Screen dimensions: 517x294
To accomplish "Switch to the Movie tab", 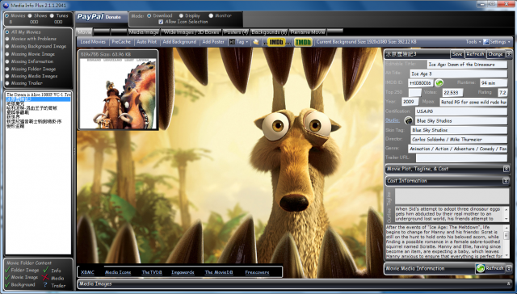I will point(84,32).
